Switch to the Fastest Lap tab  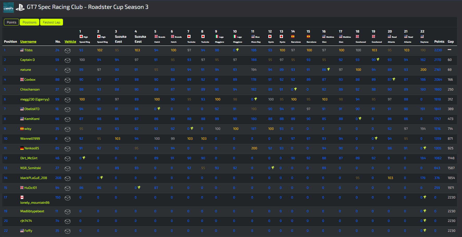(x=52, y=22)
